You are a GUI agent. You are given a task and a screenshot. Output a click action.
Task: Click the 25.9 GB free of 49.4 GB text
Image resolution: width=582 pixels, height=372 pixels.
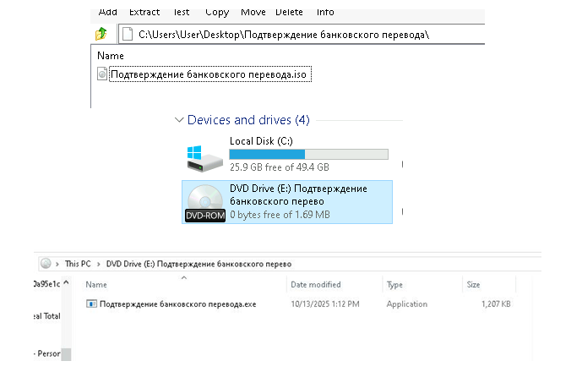[x=279, y=167]
